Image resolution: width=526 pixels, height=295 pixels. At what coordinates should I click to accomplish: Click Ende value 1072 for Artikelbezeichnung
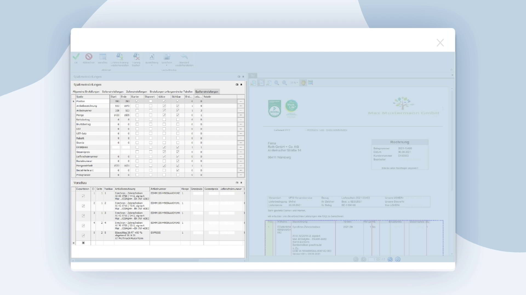[x=125, y=106]
